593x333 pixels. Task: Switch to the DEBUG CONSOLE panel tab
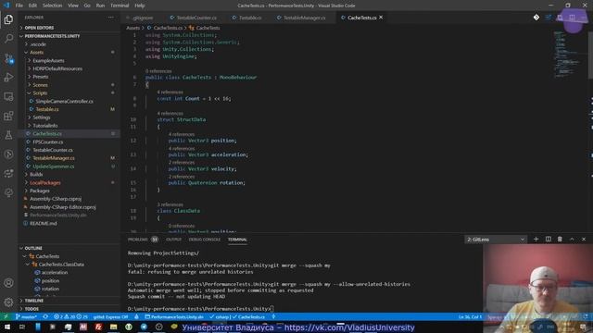[x=204, y=240]
